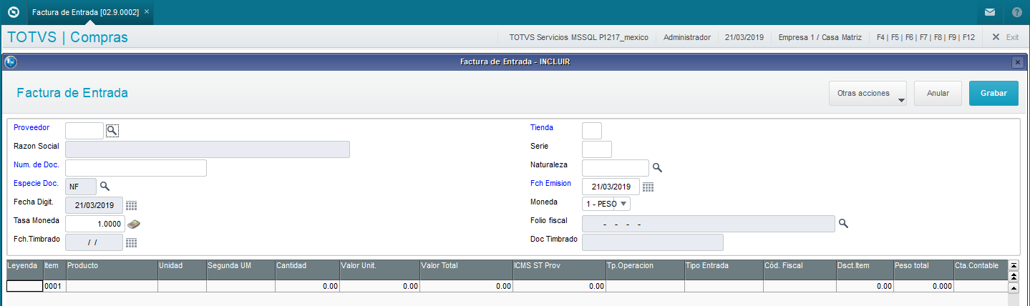Viewport: 1030px width, 306px height.
Task: Open Fecha Digit. calendar icon
Action: [131, 205]
